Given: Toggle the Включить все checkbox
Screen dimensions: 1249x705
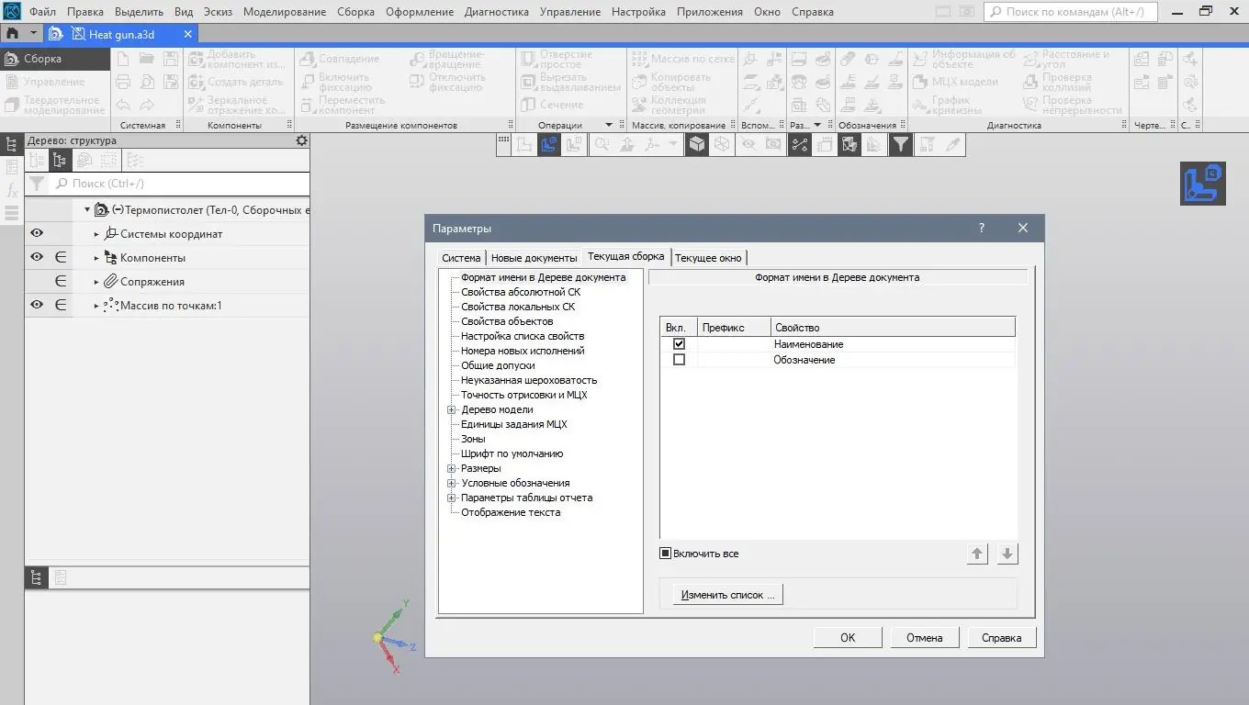Looking at the screenshot, I should pyautogui.click(x=666, y=554).
